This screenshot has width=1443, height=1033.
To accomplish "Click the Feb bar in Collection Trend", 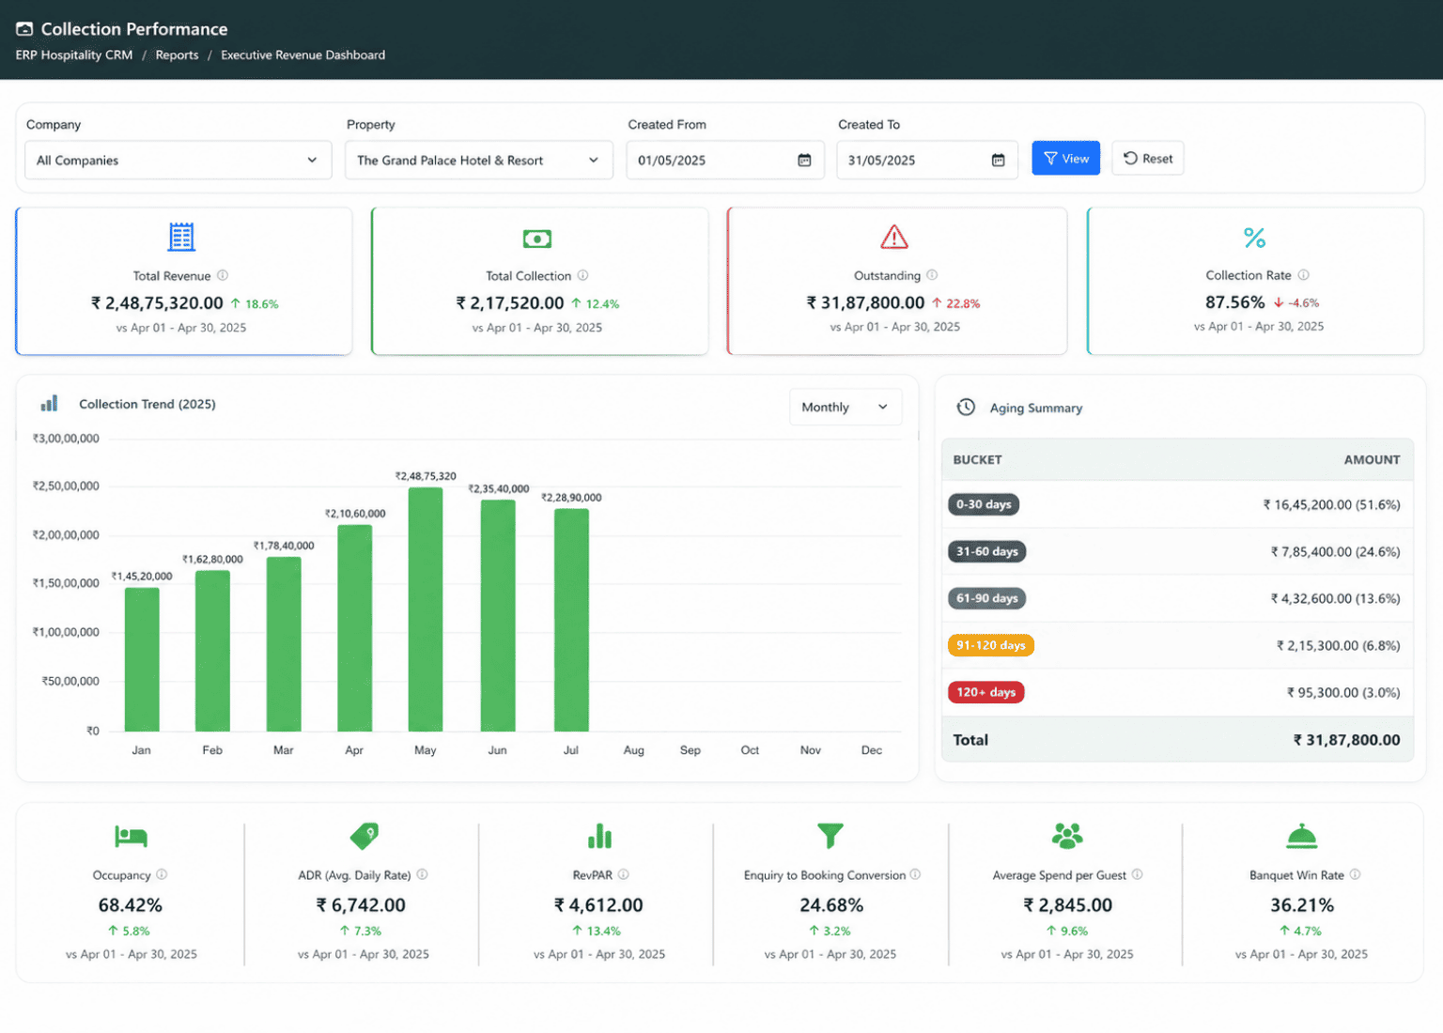I will [x=212, y=651].
